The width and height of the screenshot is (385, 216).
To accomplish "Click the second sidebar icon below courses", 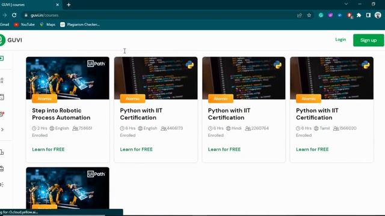I will 2,80.
